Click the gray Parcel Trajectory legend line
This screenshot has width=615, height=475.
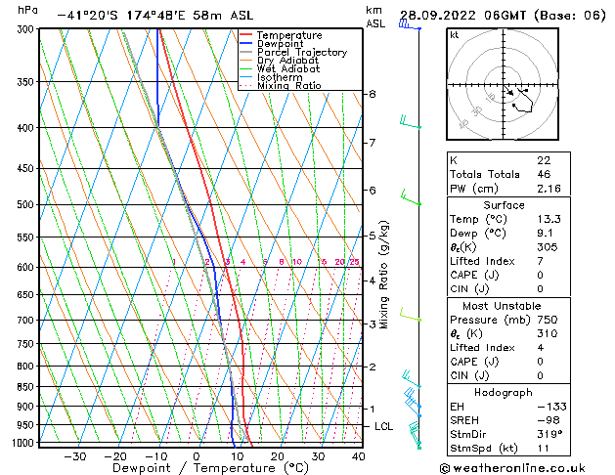[246, 52]
